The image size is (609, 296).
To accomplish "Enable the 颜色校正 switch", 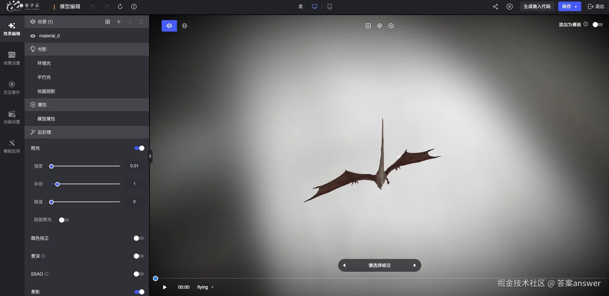I will click(x=139, y=238).
